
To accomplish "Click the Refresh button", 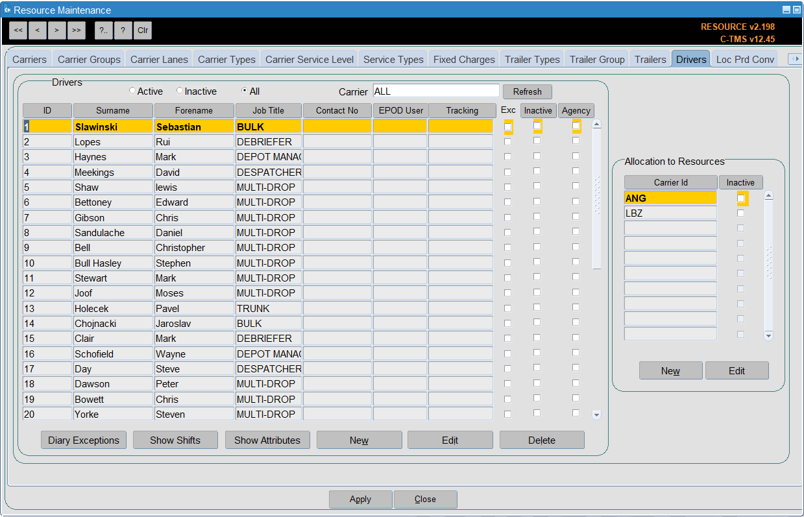I will pos(528,91).
